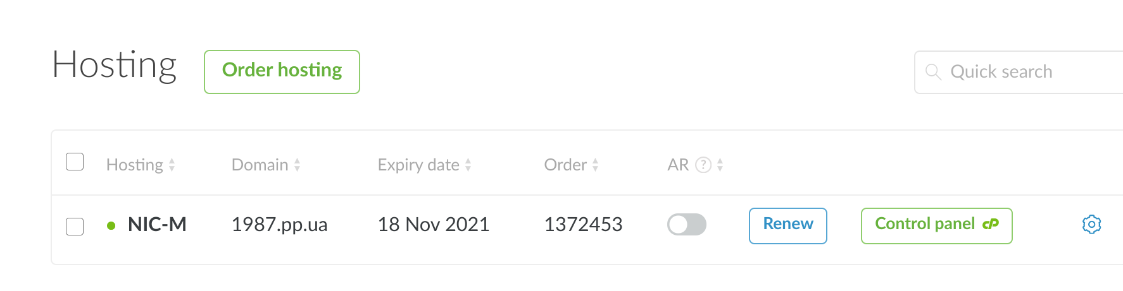Sort by the Hosting column arrows
This screenshot has width=1123, height=291.
point(172,165)
